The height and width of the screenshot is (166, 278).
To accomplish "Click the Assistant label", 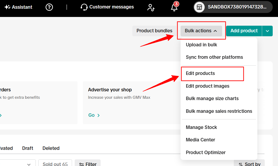I will click(22, 7).
